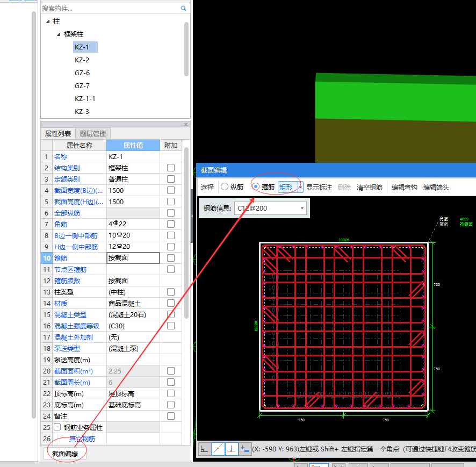Viewport: 476px width, 467px height.
Task: Click the 其它钢筋 property link
Action: coord(82,439)
